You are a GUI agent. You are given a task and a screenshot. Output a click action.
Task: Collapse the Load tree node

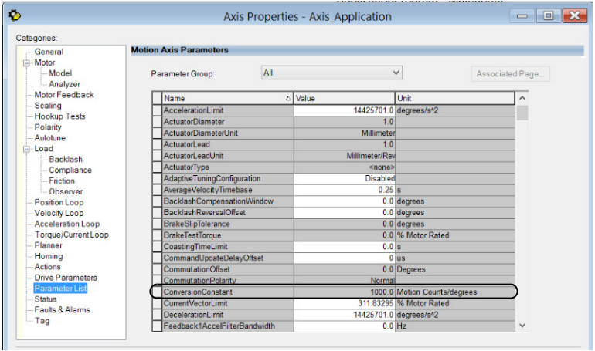[x=27, y=149]
